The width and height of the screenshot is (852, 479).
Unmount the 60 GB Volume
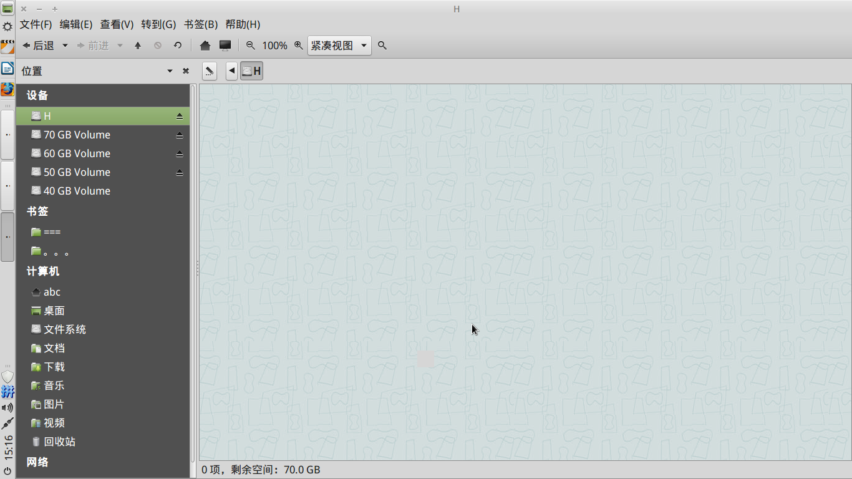click(180, 154)
